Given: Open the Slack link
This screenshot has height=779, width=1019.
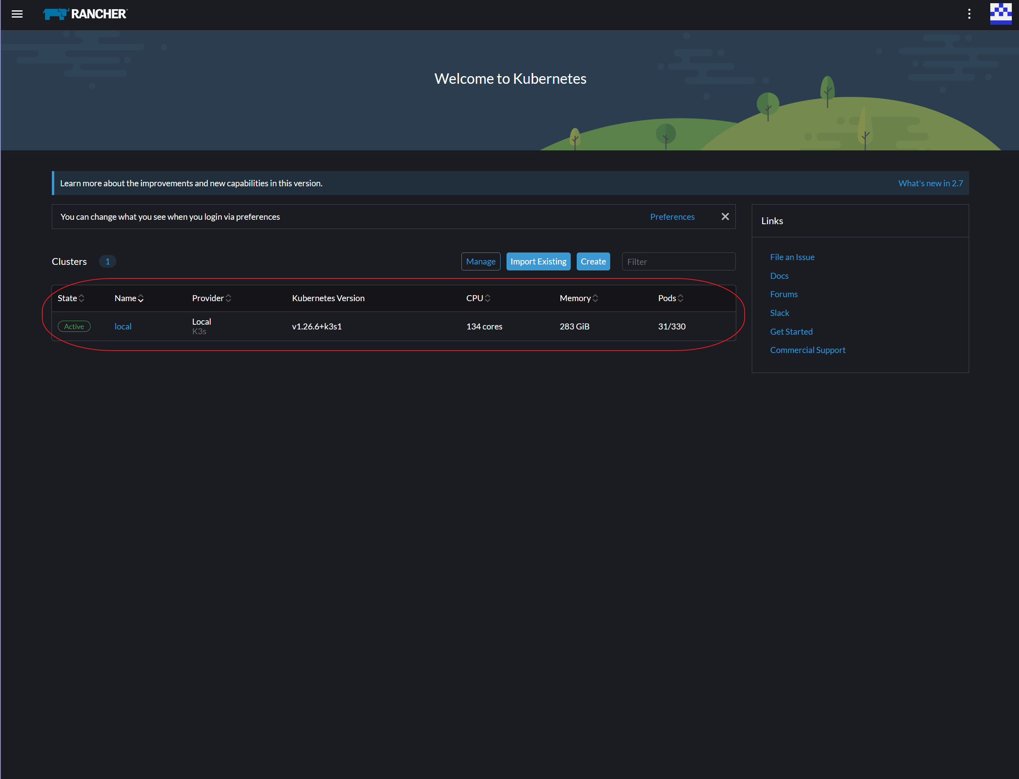Looking at the screenshot, I should pos(779,313).
